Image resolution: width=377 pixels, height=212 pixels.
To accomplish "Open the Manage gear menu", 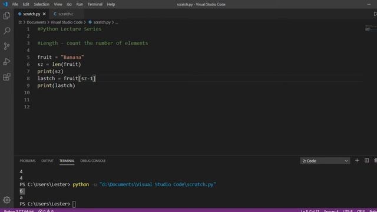I will pos(6,200).
